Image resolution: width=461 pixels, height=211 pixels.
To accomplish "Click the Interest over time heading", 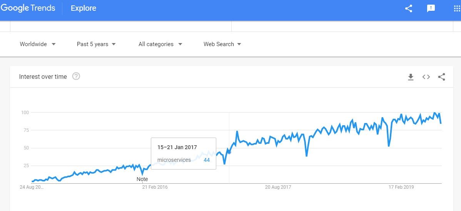I will 43,76.
